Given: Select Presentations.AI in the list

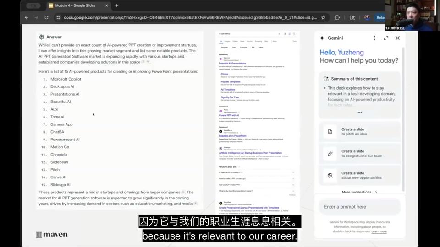Looking at the screenshot, I should (65, 94).
